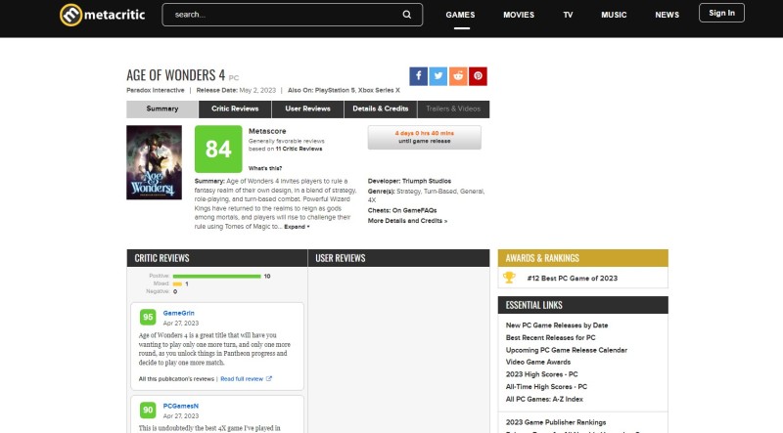
Task: Click #12 Best PC Game of 2023
Action: 573,278
